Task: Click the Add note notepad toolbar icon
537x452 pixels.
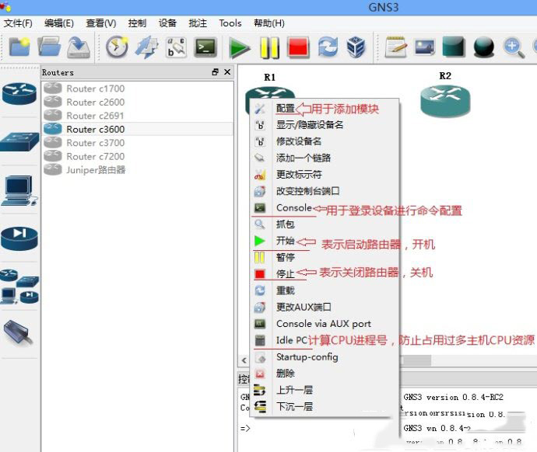Action: (396, 48)
